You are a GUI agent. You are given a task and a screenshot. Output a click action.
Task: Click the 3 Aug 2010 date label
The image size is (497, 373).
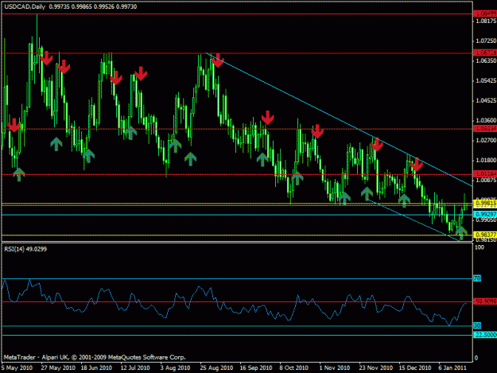pos(175,367)
